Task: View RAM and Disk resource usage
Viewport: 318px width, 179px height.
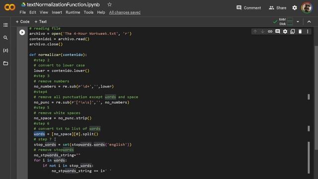Action: [283, 22]
